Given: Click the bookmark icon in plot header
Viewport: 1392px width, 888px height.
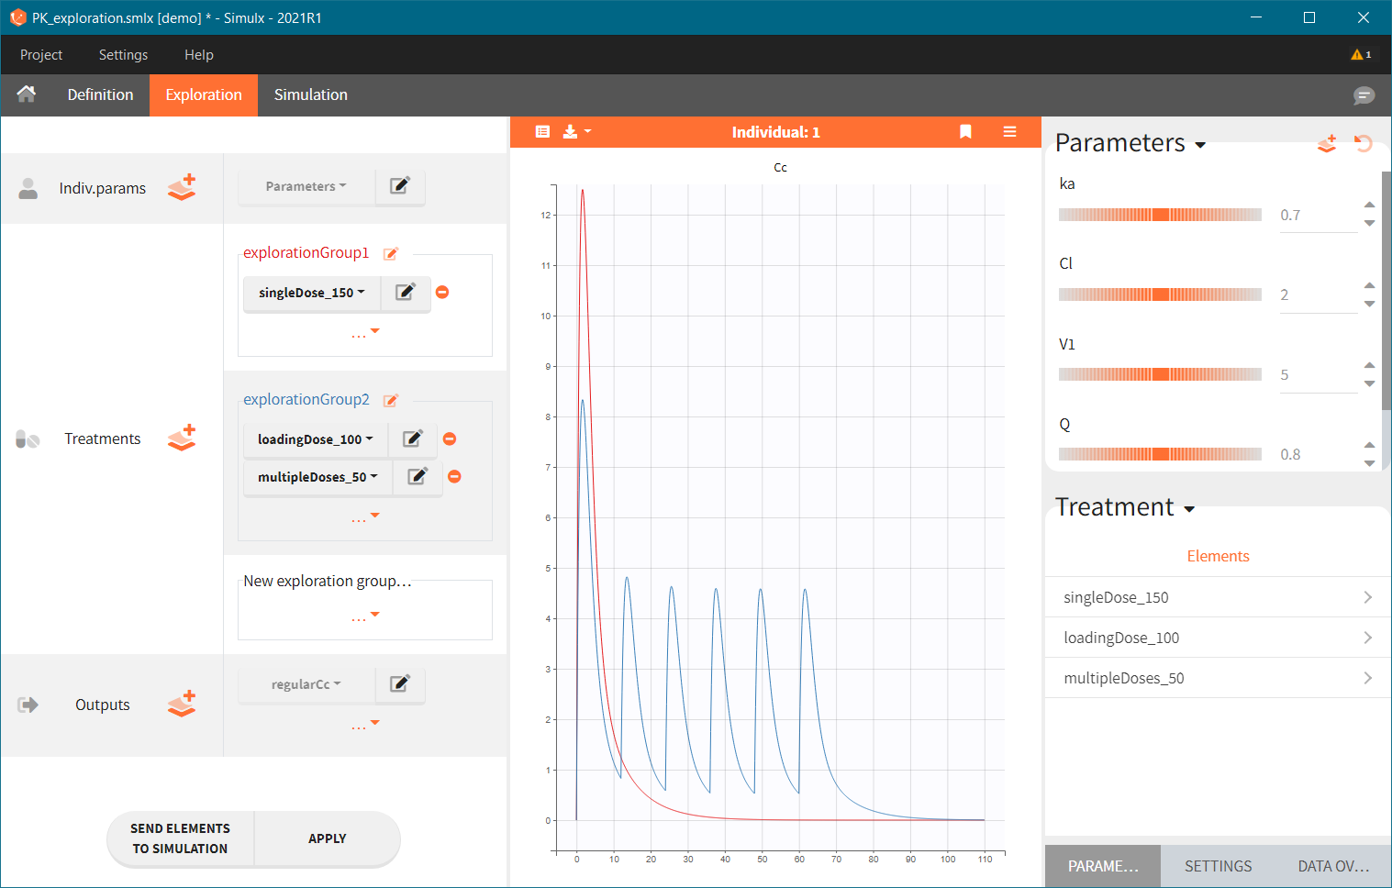Looking at the screenshot, I should point(965,132).
